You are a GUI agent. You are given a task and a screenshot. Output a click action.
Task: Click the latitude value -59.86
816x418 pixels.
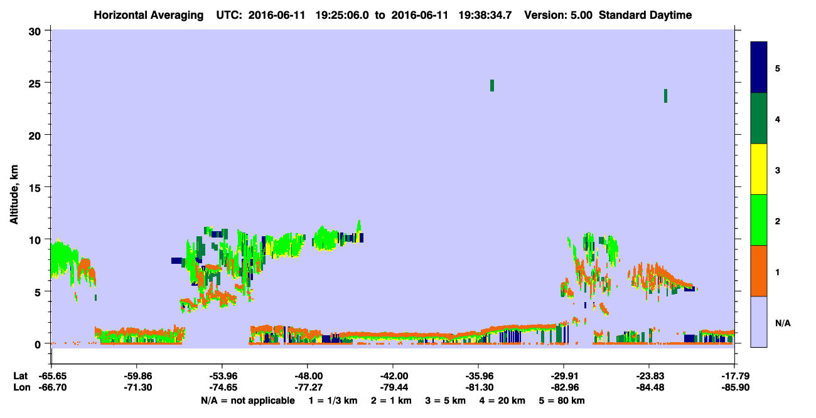pyautogui.click(x=137, y=376)
